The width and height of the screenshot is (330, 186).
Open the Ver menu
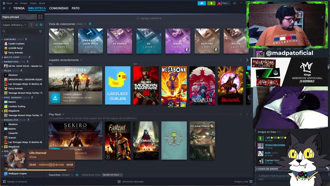coord(16,3)
